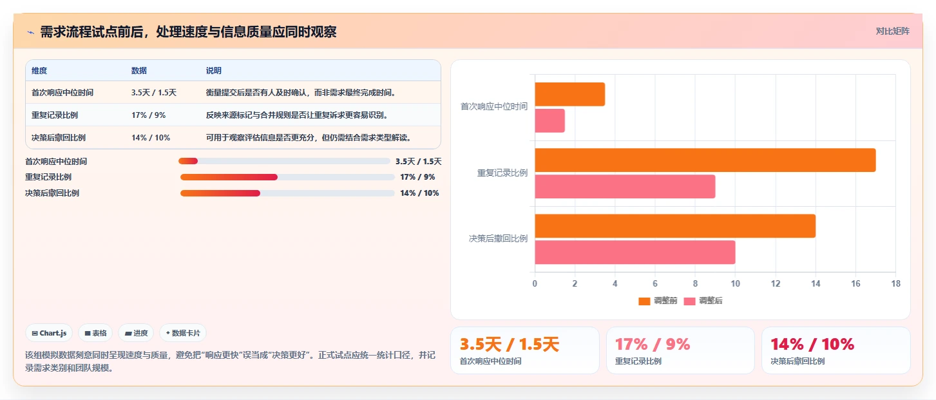This screenshot has width=936, height=400.
Task: Click orange 调整前 bar for 重复记录比例
Action: 705,160
